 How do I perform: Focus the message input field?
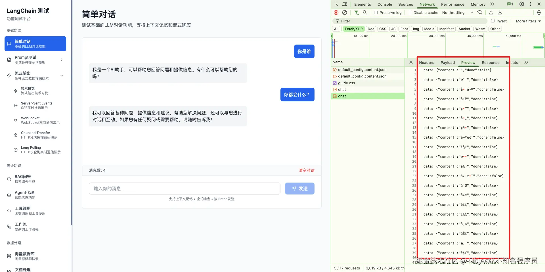(185, 189)
